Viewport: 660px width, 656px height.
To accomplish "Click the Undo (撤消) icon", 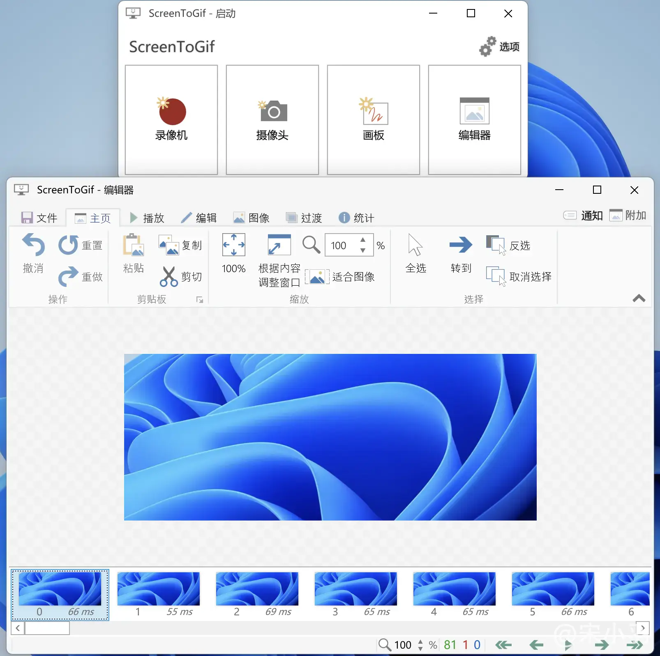I will coord(33,245).
